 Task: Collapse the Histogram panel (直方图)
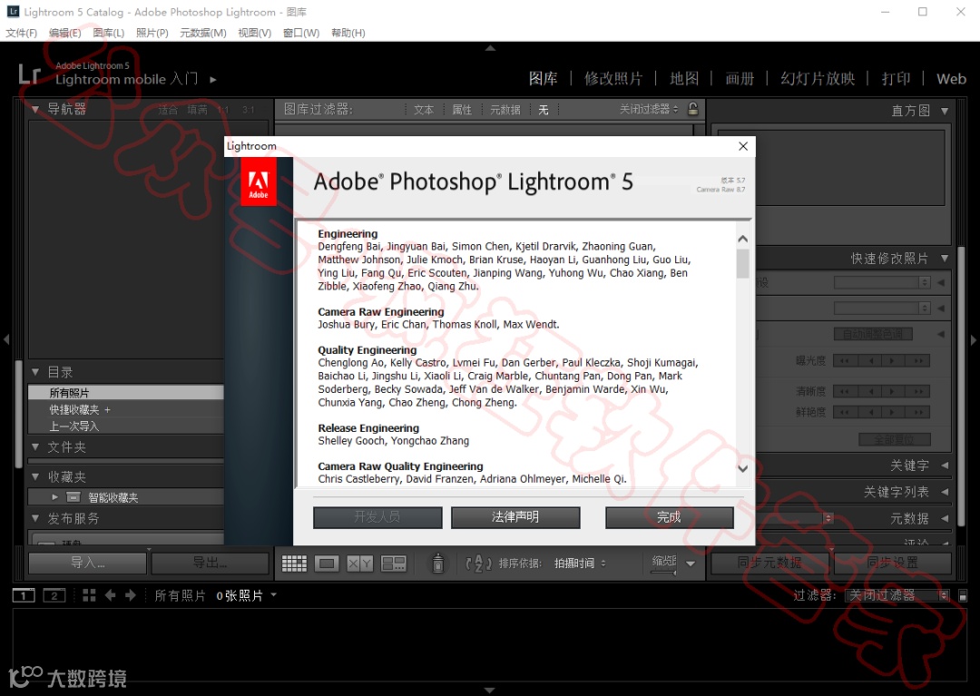click(945, 111)
